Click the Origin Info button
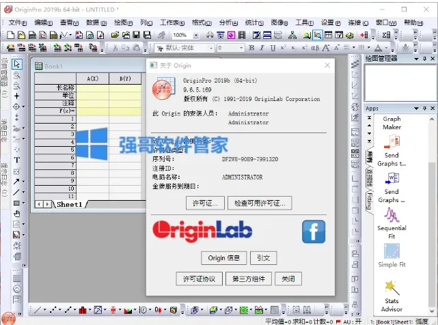Image resolution: width=438 pixels, height=325 pixels. coord(223,258)
